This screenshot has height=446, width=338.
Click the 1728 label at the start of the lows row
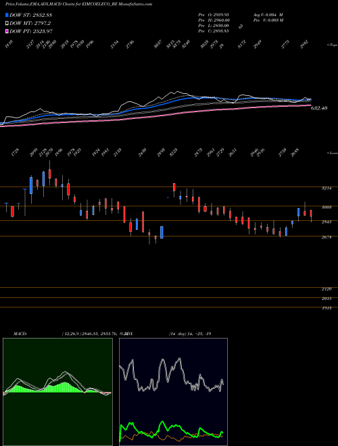14,153
